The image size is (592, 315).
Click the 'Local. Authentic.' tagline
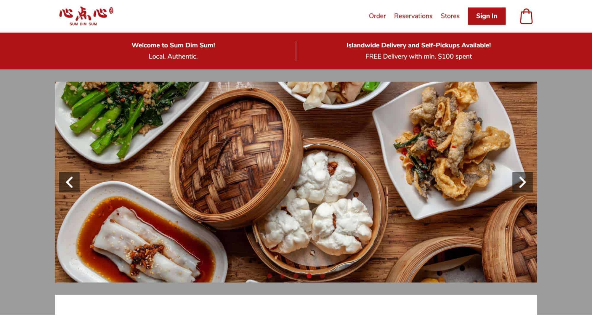[173, 56]
